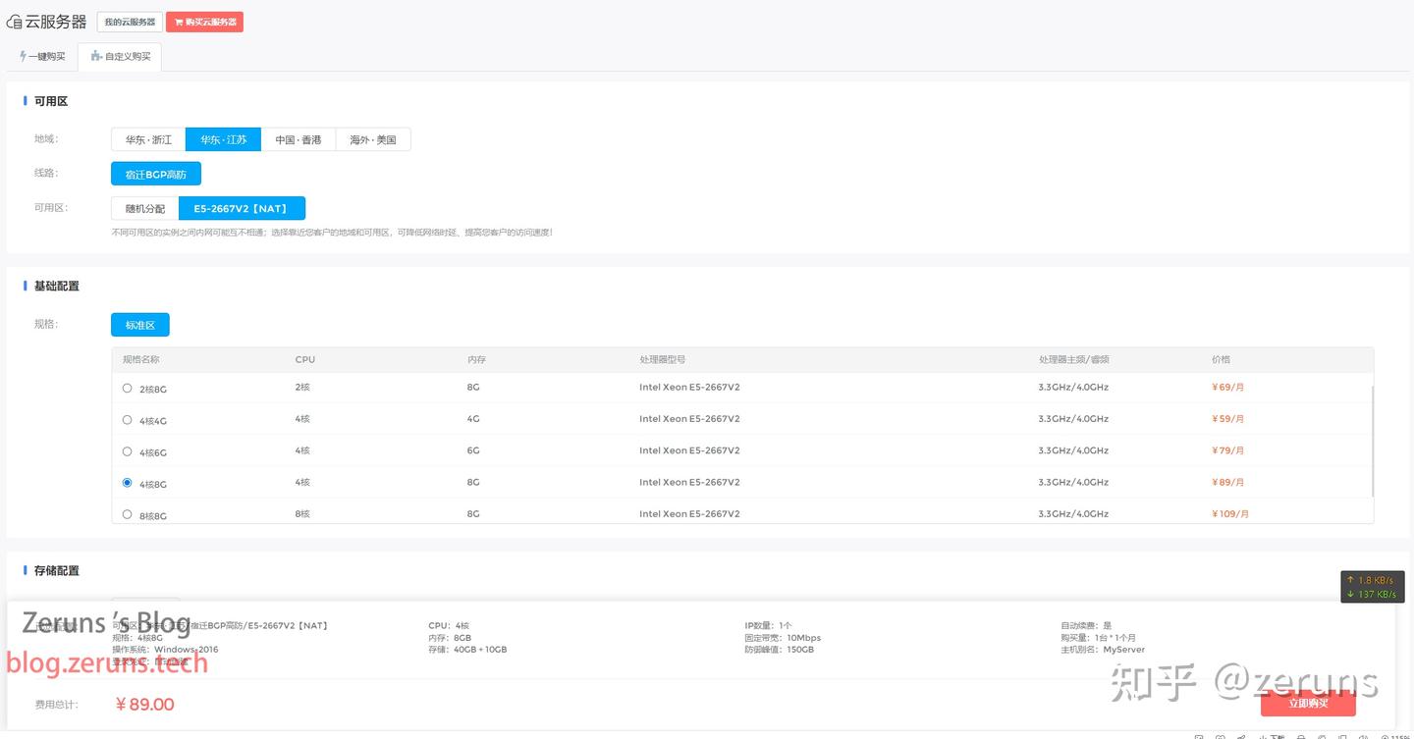Click the 处理器主频/睿频 column header
The height and width of the screenshot is (739, 1414).
(x=1074, y=359)
